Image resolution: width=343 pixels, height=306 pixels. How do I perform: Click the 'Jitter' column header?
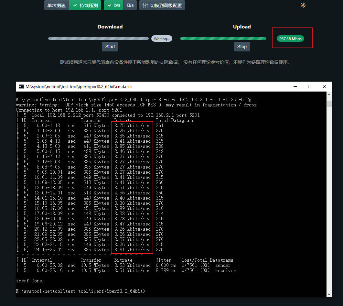(163, 260)
